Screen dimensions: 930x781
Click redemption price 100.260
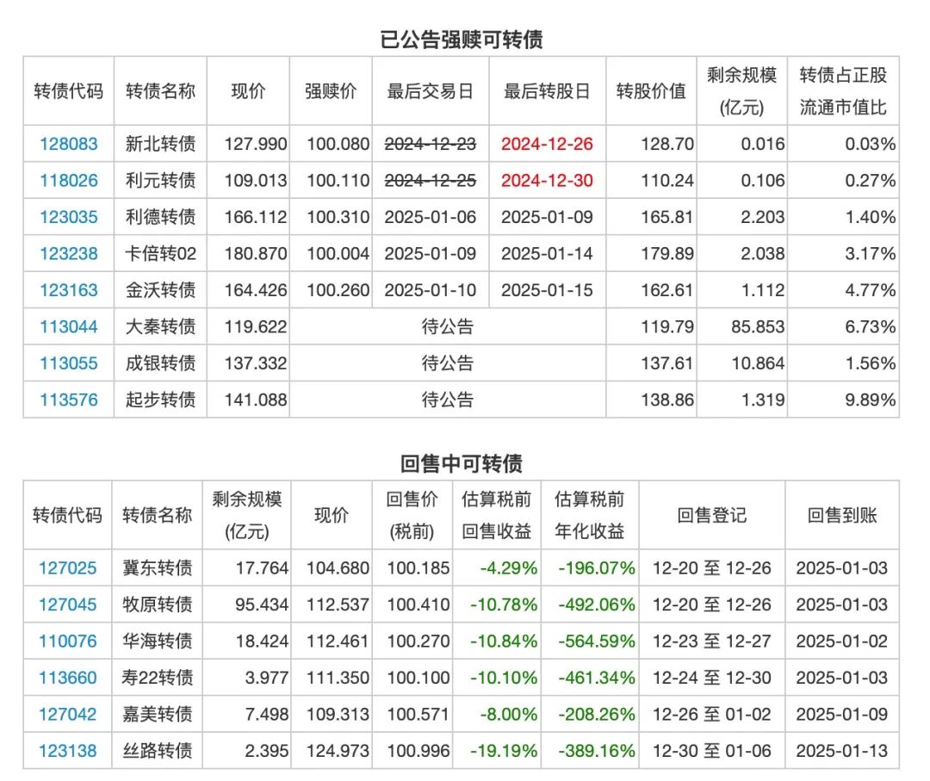coord(338,290)
